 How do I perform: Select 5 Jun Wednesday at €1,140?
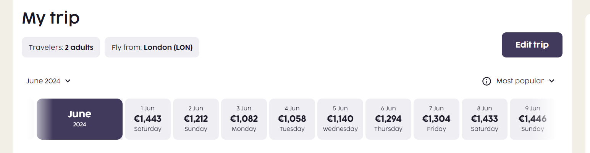click(340, 119)
